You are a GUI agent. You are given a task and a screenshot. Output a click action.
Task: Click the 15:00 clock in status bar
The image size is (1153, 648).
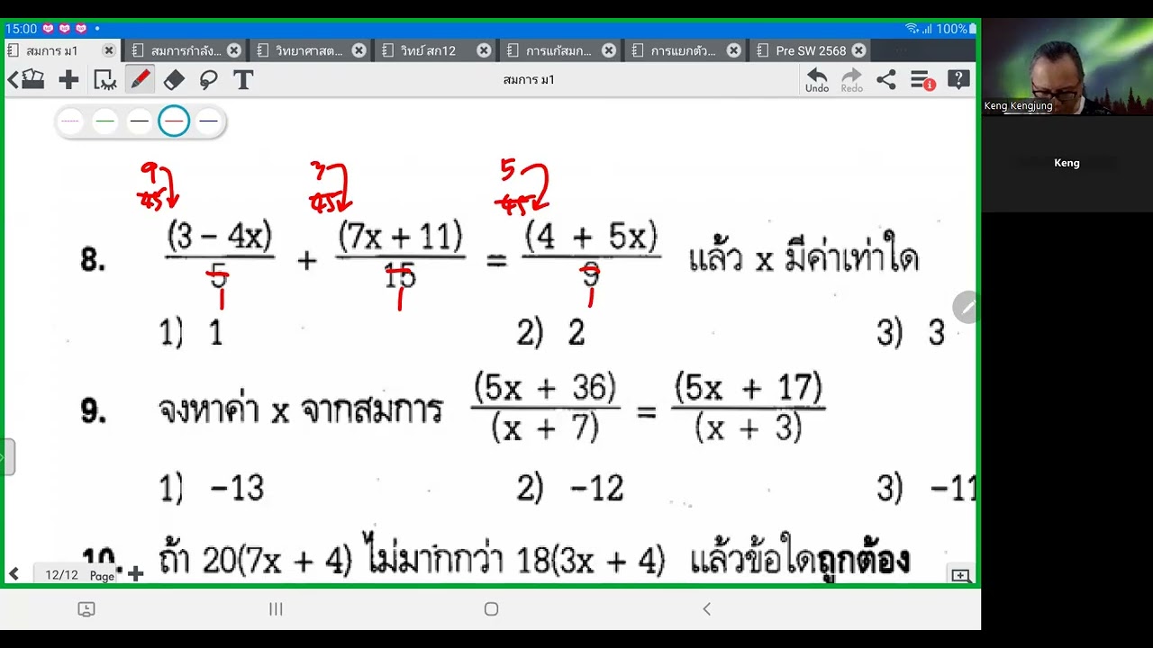(x=20, y=29)
